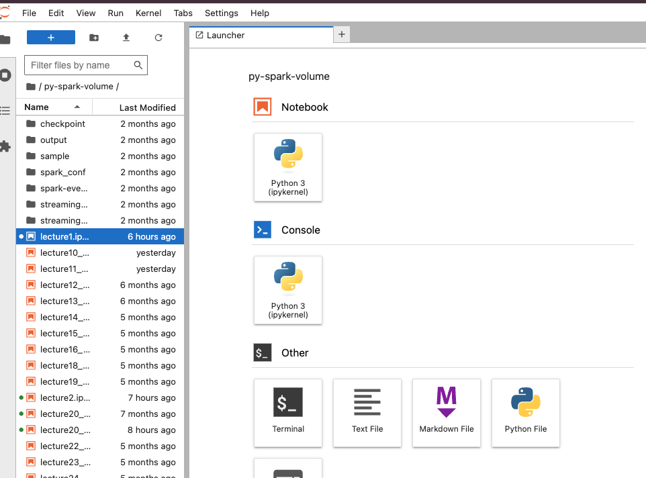Image resolution: width=646 pixels, height=478 pixels.
Task: Select the lecture15_... notebook file
Action: (100, 334)
